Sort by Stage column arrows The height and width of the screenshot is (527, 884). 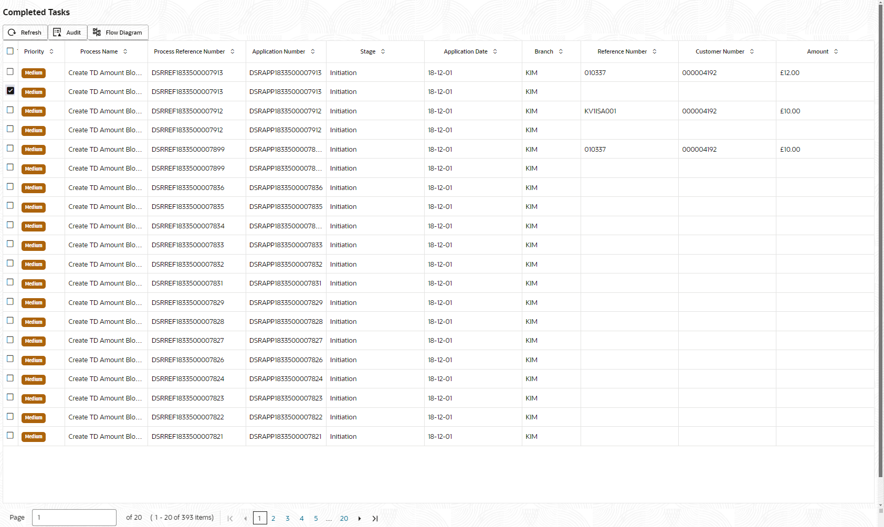click(383, 51)
